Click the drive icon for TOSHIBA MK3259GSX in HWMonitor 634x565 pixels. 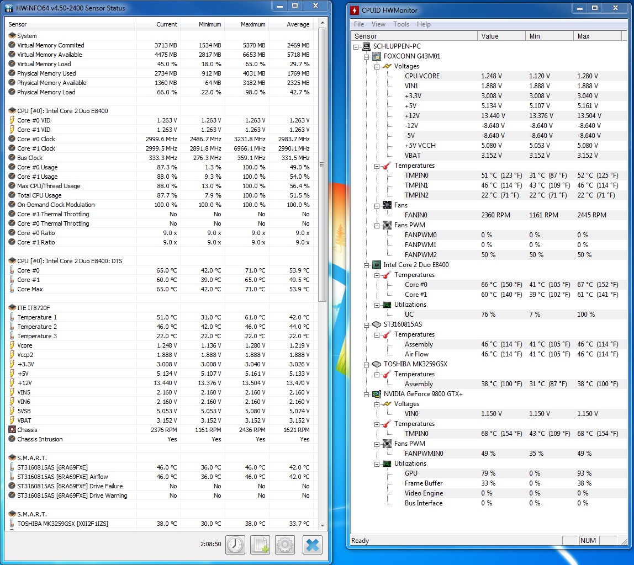tap(377, 364)
